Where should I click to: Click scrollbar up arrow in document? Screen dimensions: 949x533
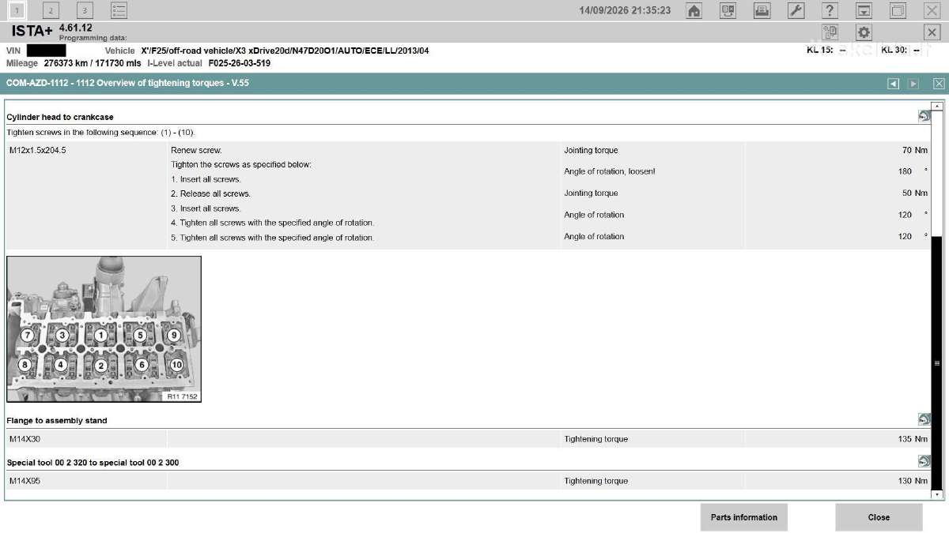click(x=938, y=106)
